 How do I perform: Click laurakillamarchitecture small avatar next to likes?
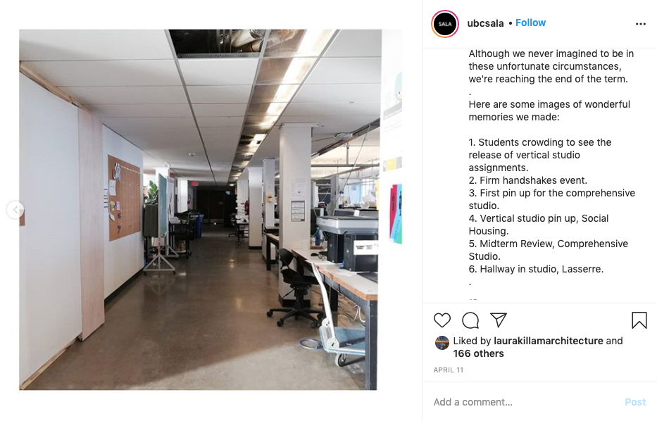click(442, 343)
